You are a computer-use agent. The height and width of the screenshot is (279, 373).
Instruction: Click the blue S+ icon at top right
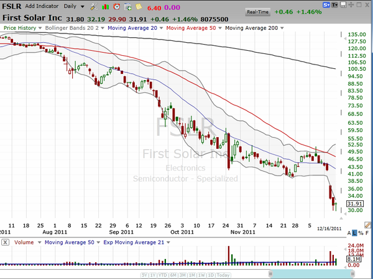coord(327,4)
